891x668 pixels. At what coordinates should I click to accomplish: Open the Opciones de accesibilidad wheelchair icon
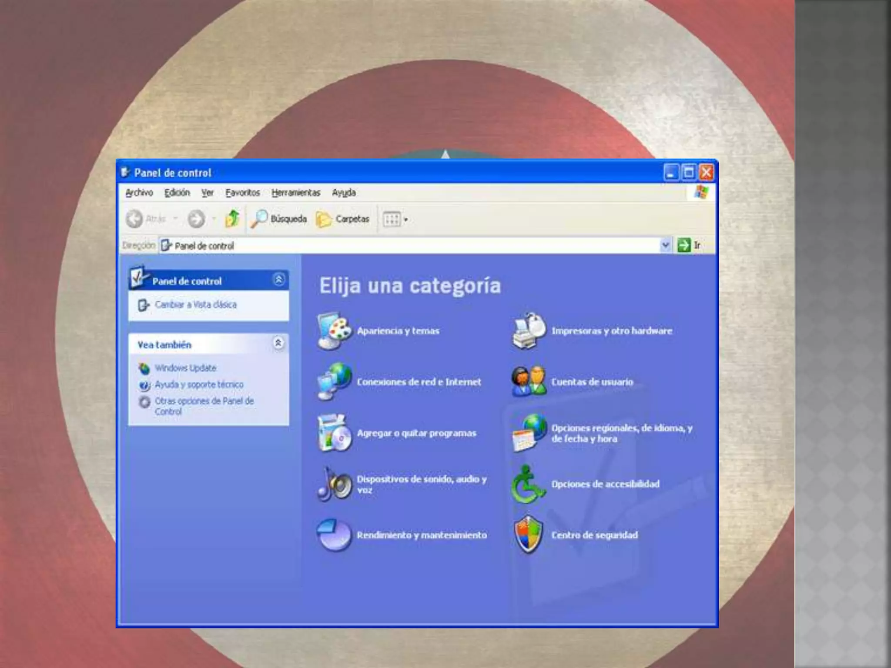(x=528, y=484)
